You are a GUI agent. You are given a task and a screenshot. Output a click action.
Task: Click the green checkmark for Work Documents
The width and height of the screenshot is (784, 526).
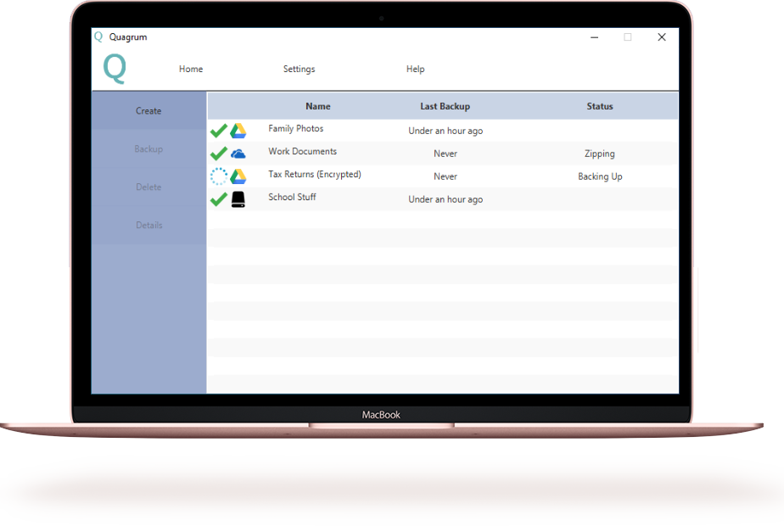[x=218, y=154]
